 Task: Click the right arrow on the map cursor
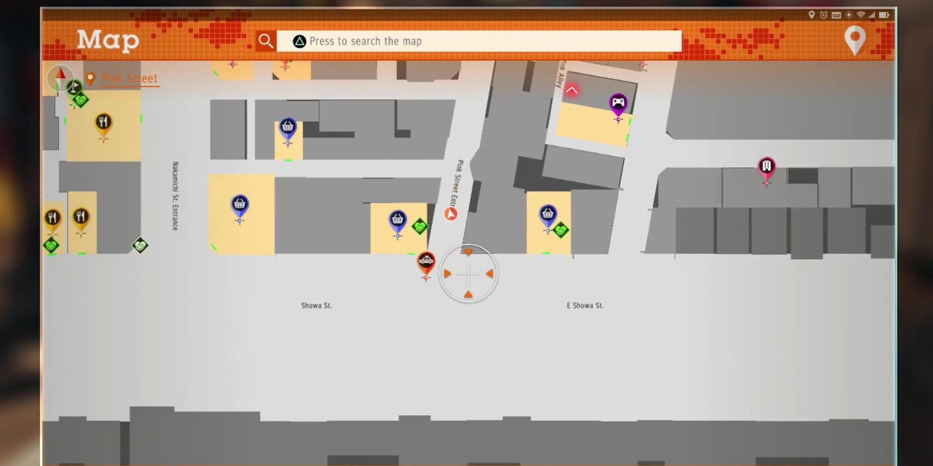[489, 274]
